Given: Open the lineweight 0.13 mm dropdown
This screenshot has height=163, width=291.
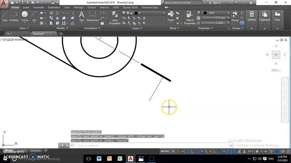Looking at the screenshot, I should point(216,18).
